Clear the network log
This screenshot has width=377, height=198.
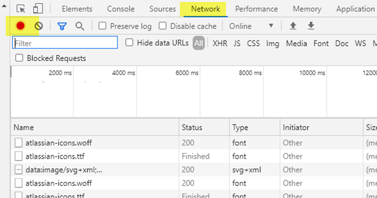point(39,26)
